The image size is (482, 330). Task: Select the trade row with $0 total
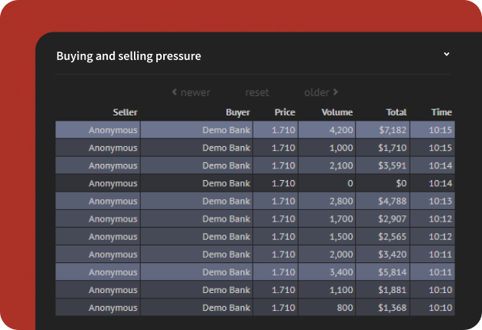coord(254,183)
